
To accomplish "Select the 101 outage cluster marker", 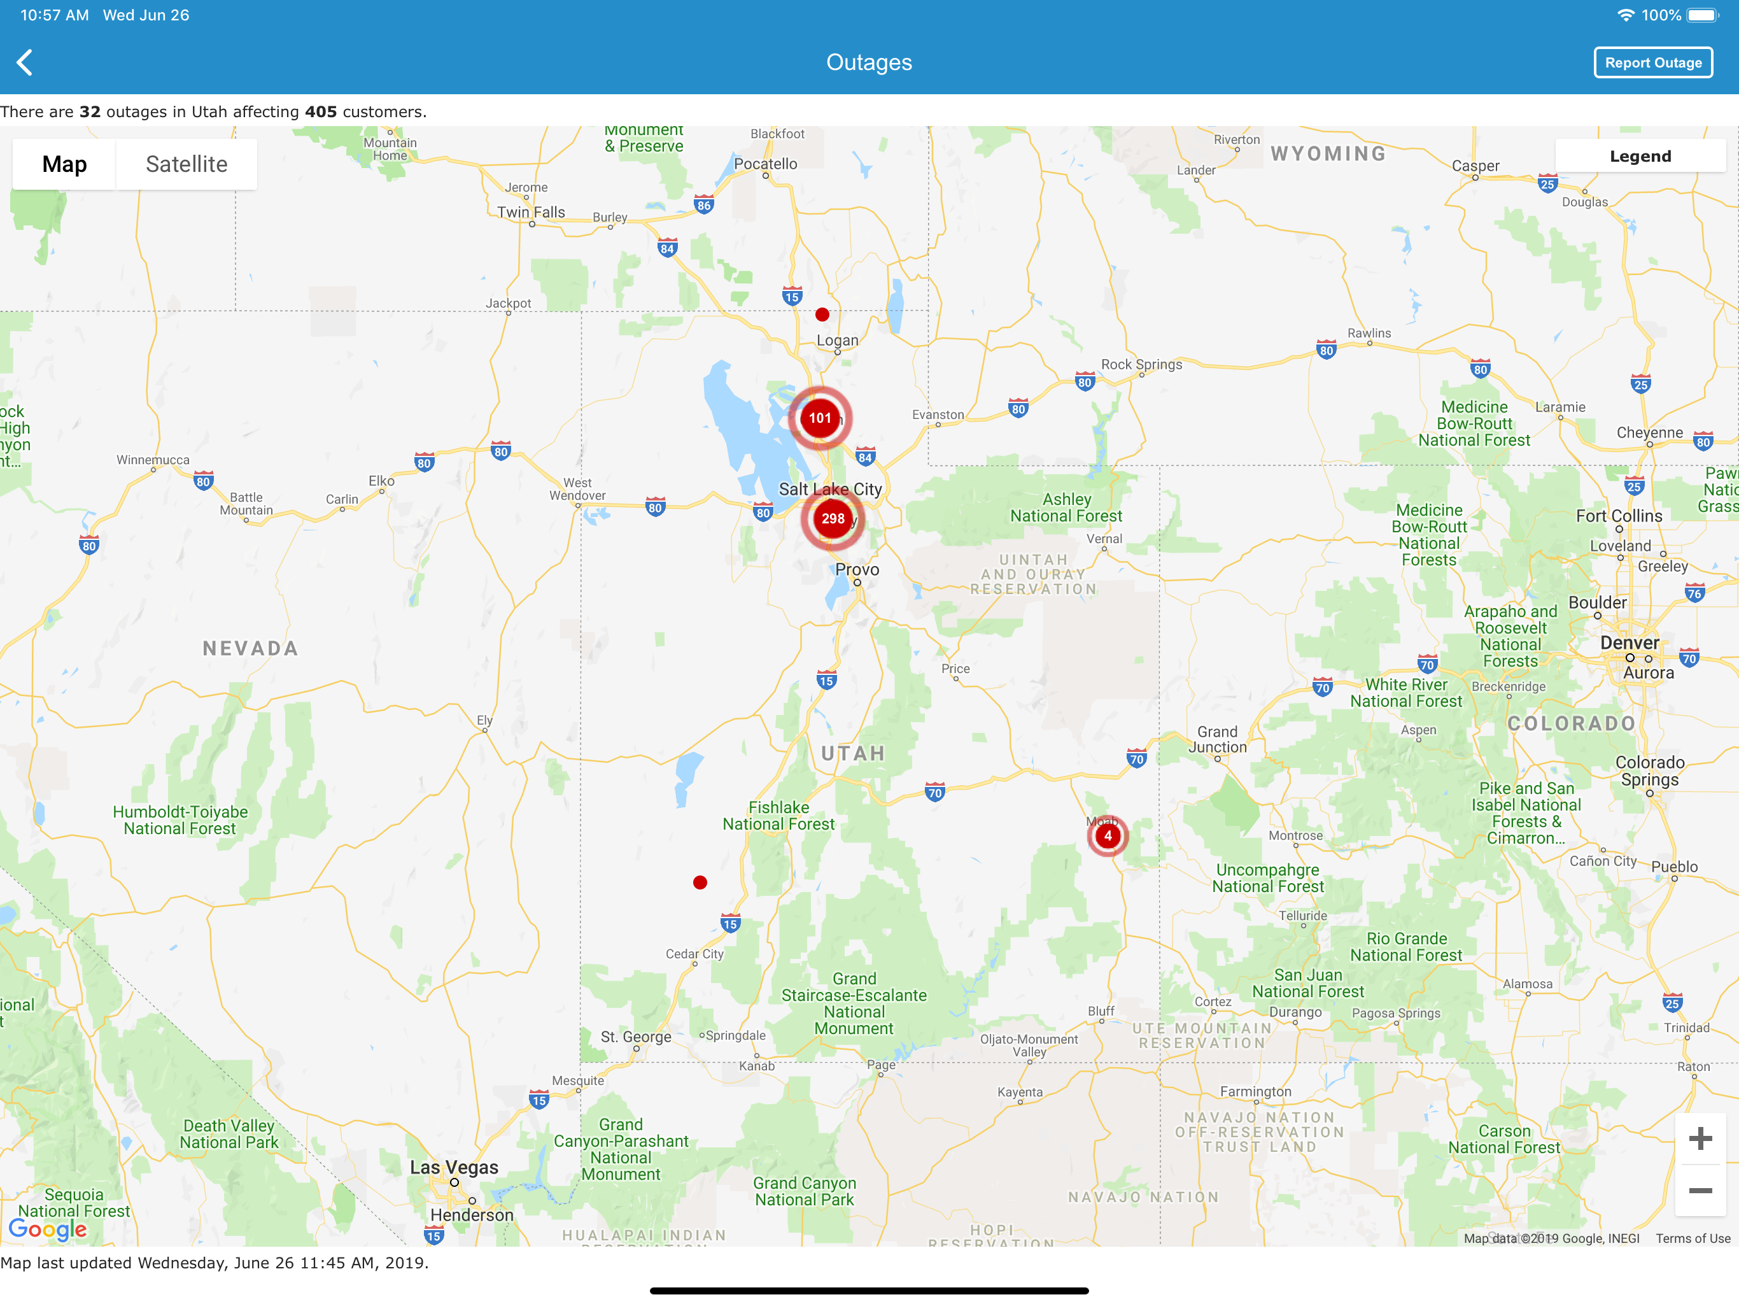I will pos(820,418).
